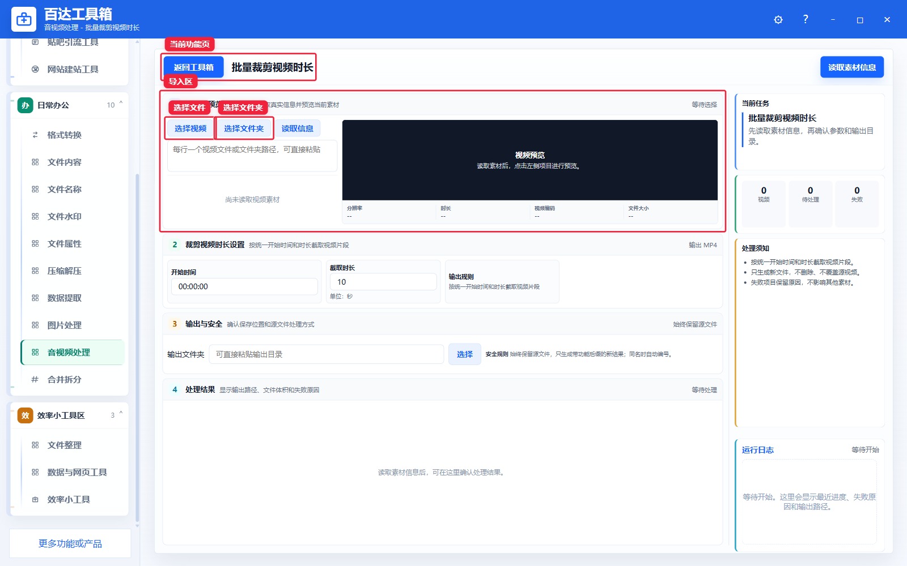Click the 输出文件夹 path input
The width and height of the screenshot is (907, 566).
point(327,354)
